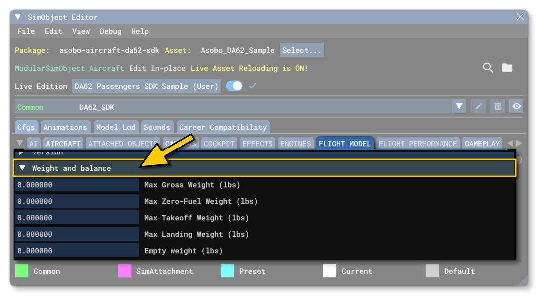Open the package folder browser

point(507,68)
